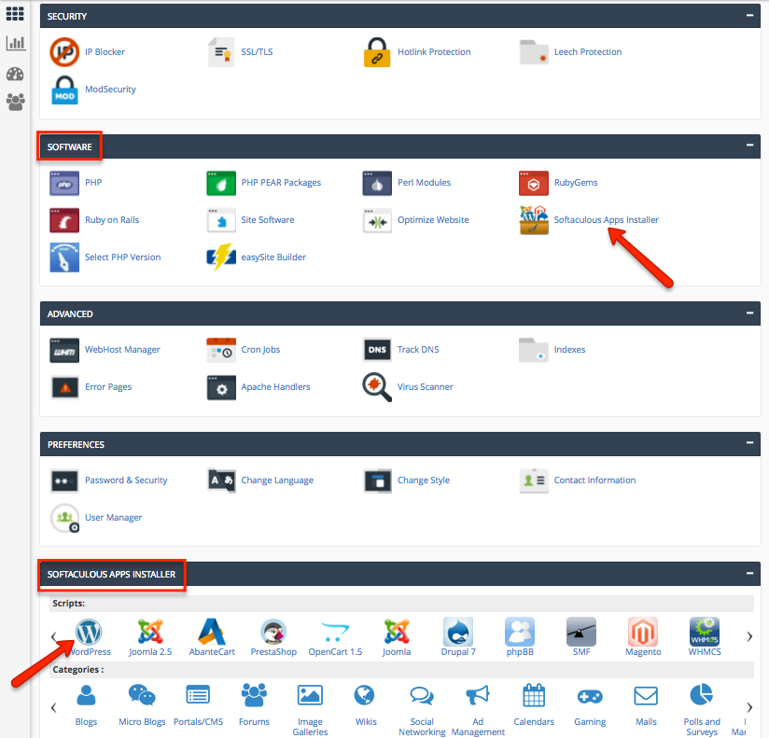Open the Apache Handlers link
The image size is (769, 738).
[x=275, y=387]
